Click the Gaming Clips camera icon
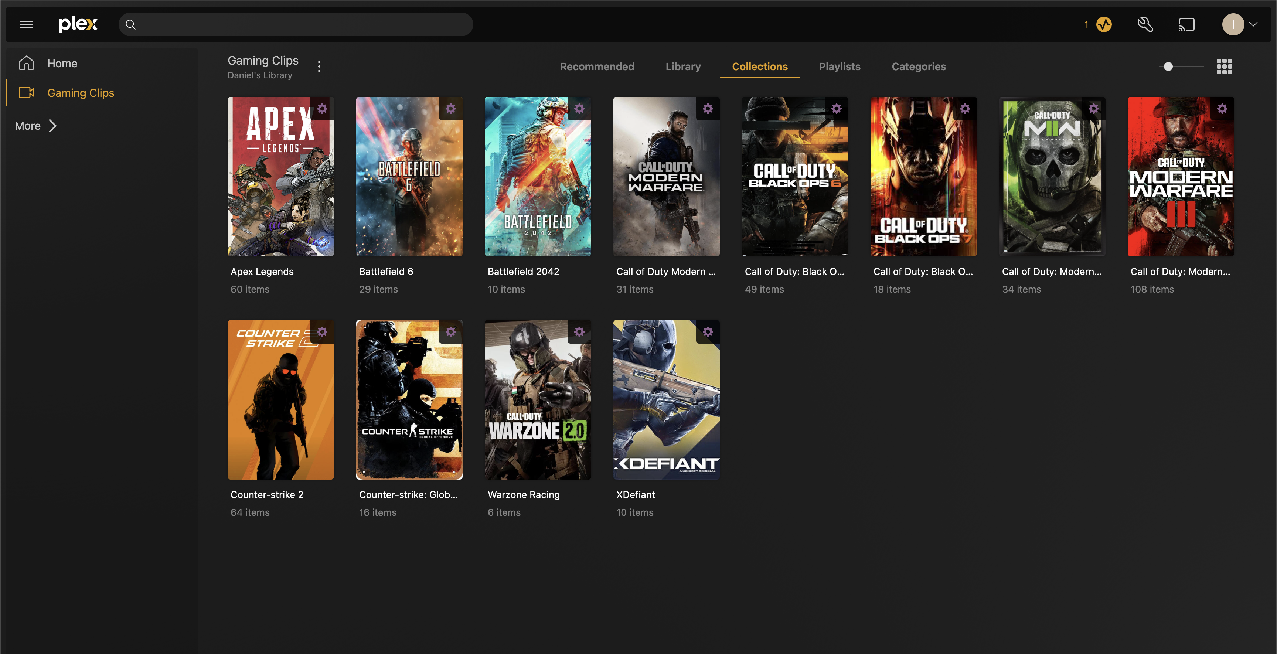 (x=27, y=93)
